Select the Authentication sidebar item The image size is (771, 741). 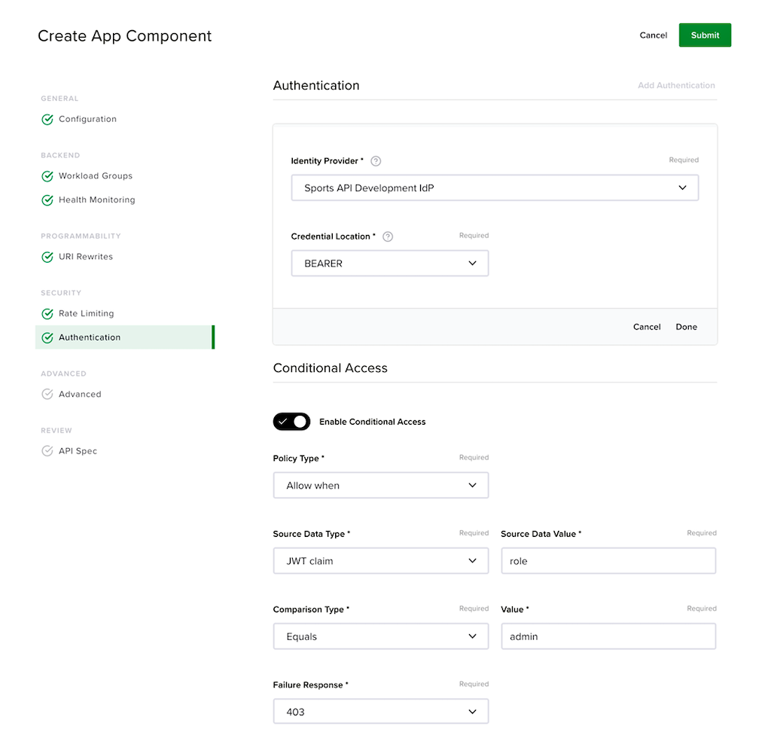click(125, 337)
